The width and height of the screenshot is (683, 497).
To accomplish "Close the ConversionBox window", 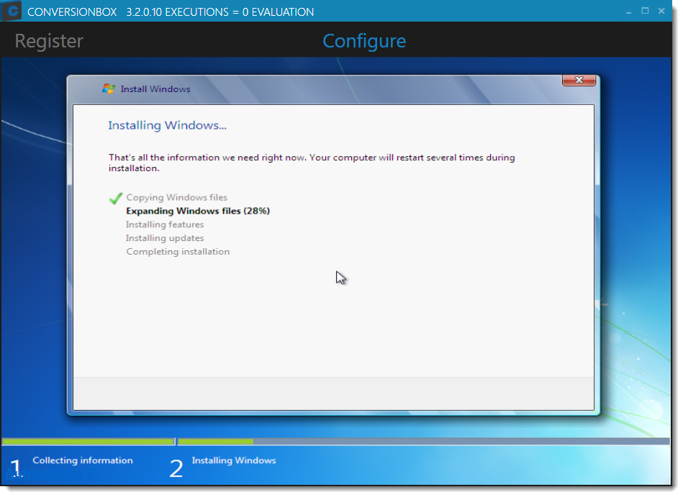I will [661, 11].
